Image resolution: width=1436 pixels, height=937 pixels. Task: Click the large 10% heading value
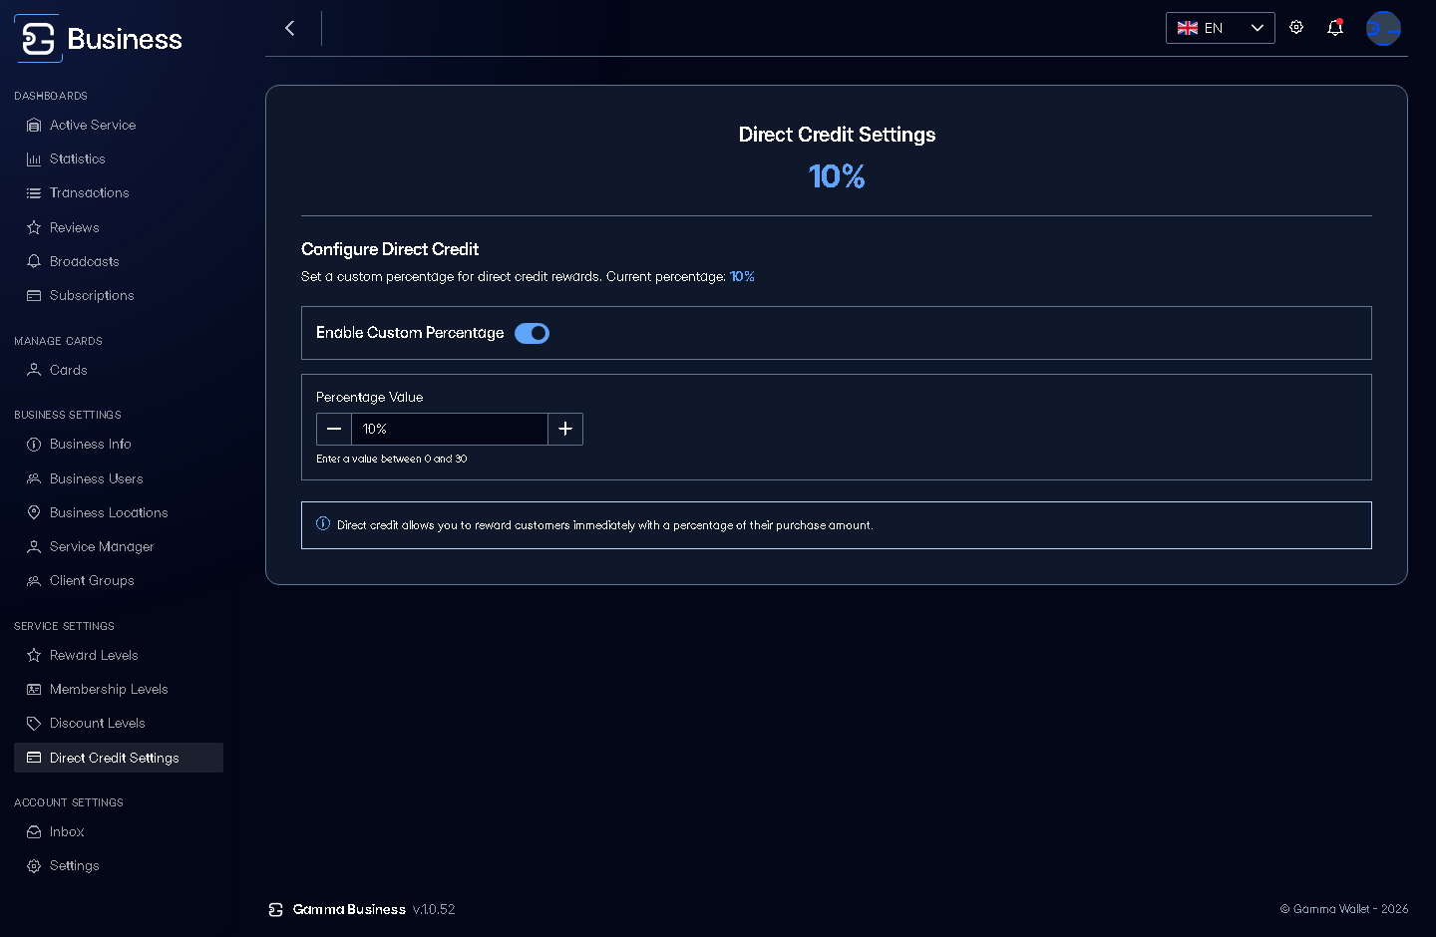point(837,176)
